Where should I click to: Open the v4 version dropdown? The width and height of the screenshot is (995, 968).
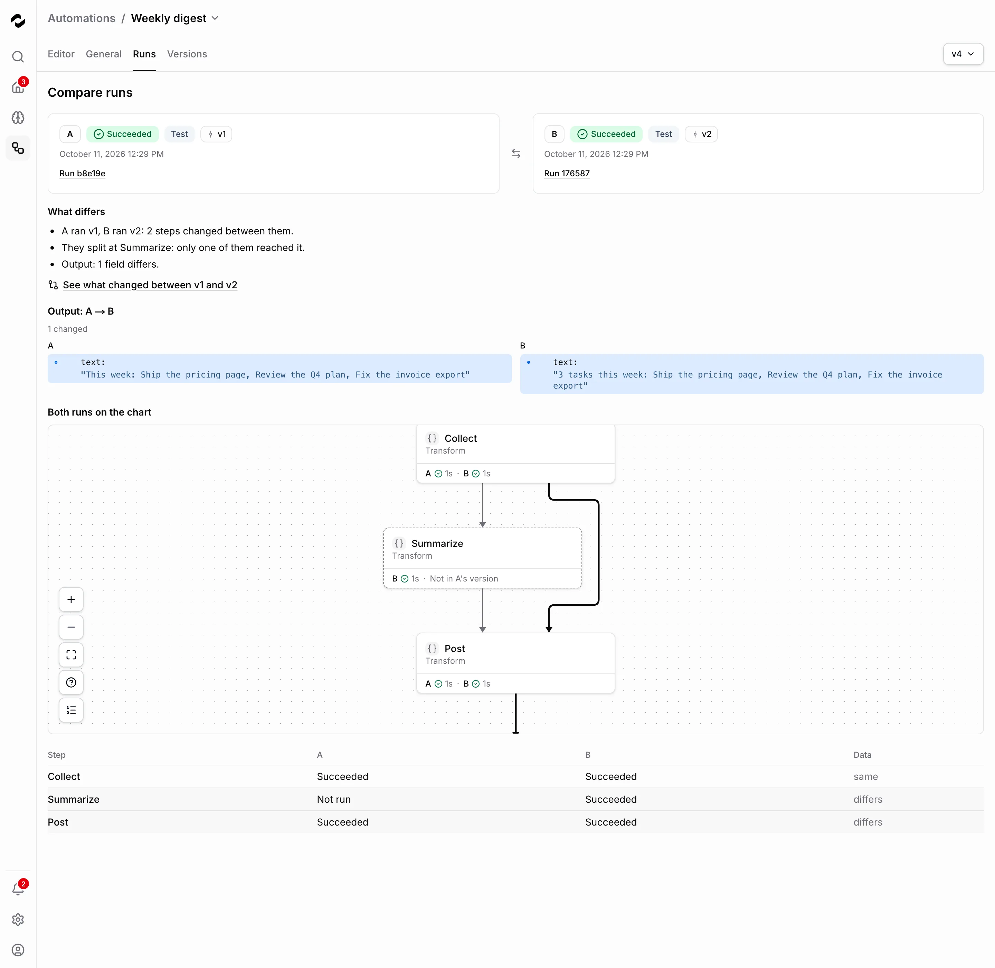click(963, 54)
